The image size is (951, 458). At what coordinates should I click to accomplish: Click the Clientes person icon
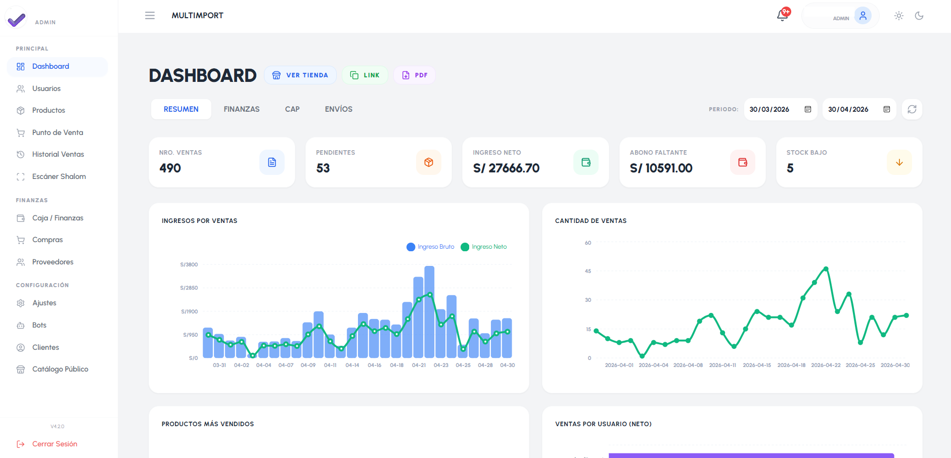pyautogui.click(x=21, y=347)
